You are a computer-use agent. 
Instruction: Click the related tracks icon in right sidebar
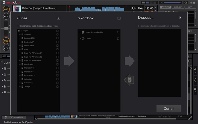coord(195,79)
